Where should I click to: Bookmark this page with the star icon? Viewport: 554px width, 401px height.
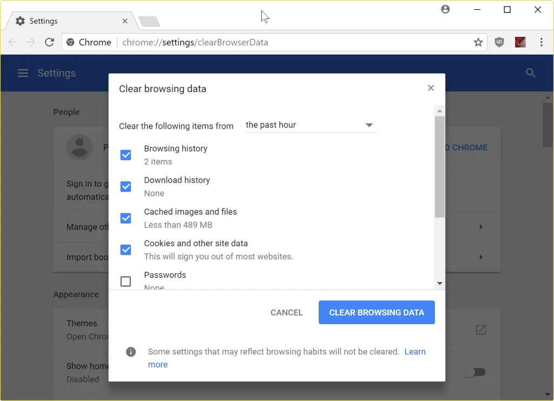pos(478,42)
